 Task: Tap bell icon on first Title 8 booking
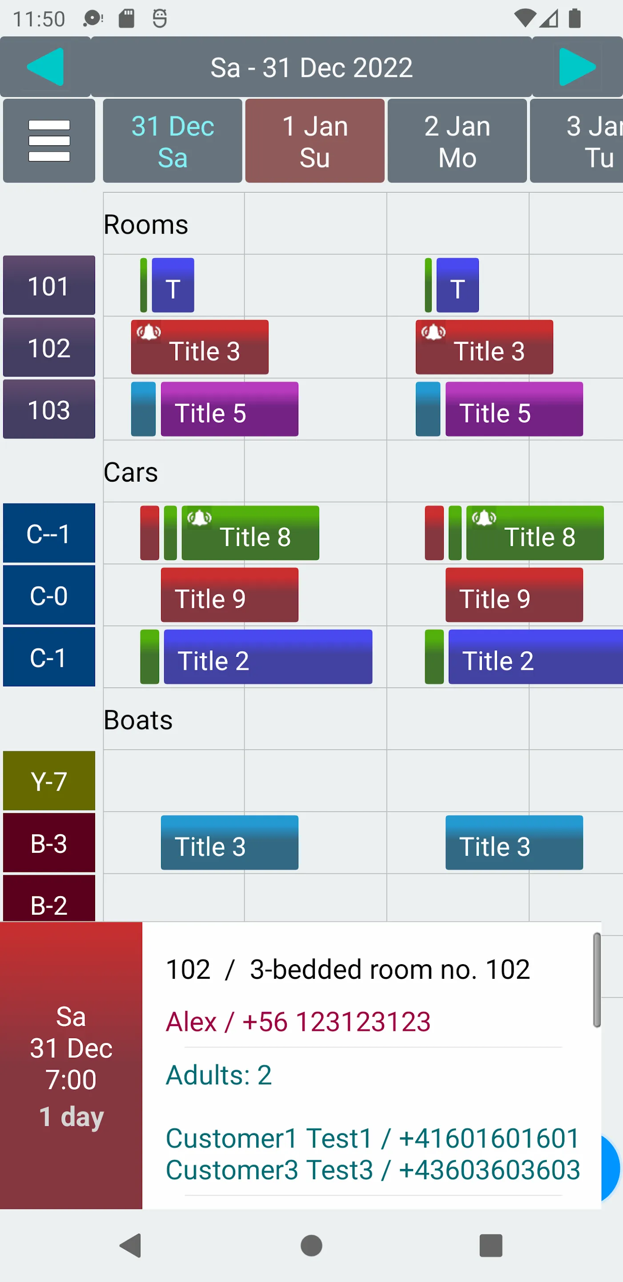pyautogui.click(x=199, y=518)
